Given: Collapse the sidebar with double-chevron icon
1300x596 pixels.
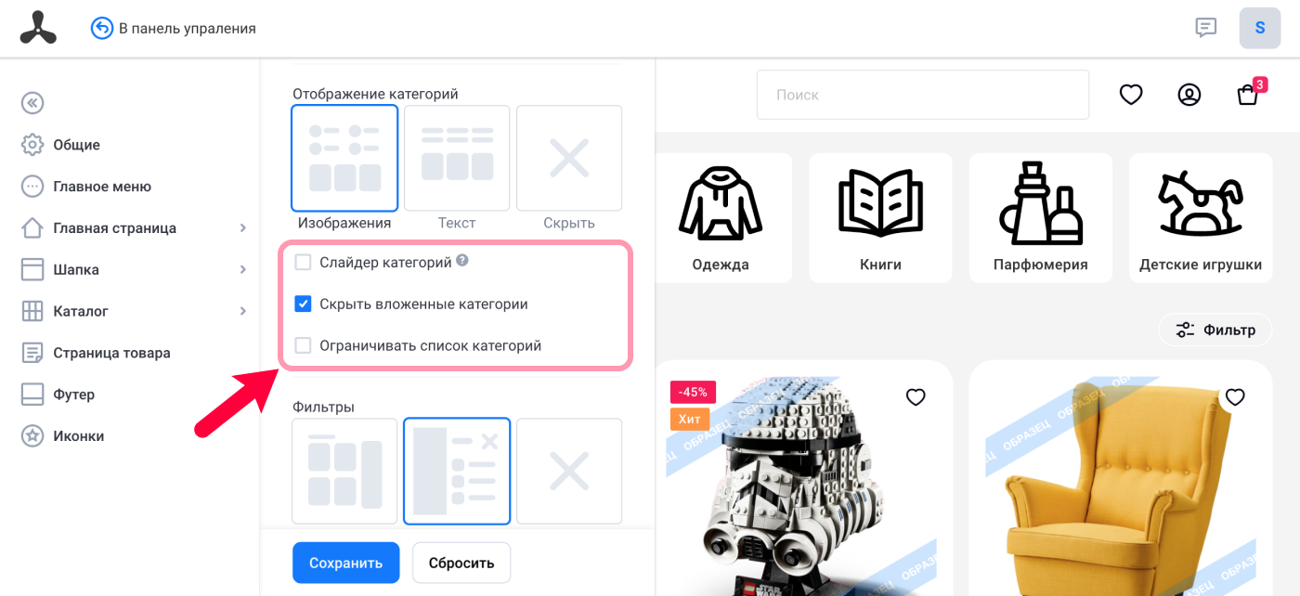Looking at the screenshot, I should point(32,103).
